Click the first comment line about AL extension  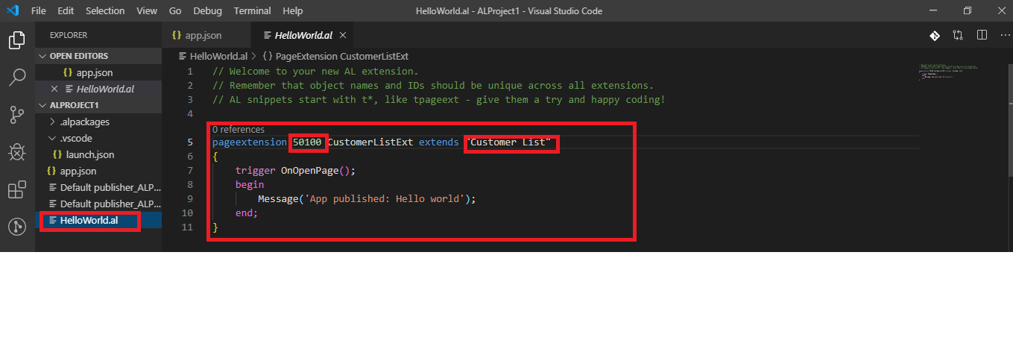coord(315,71)
